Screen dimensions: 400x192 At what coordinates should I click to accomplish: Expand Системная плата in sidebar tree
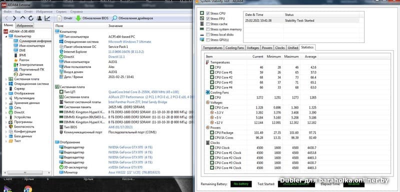coord(6,79)
